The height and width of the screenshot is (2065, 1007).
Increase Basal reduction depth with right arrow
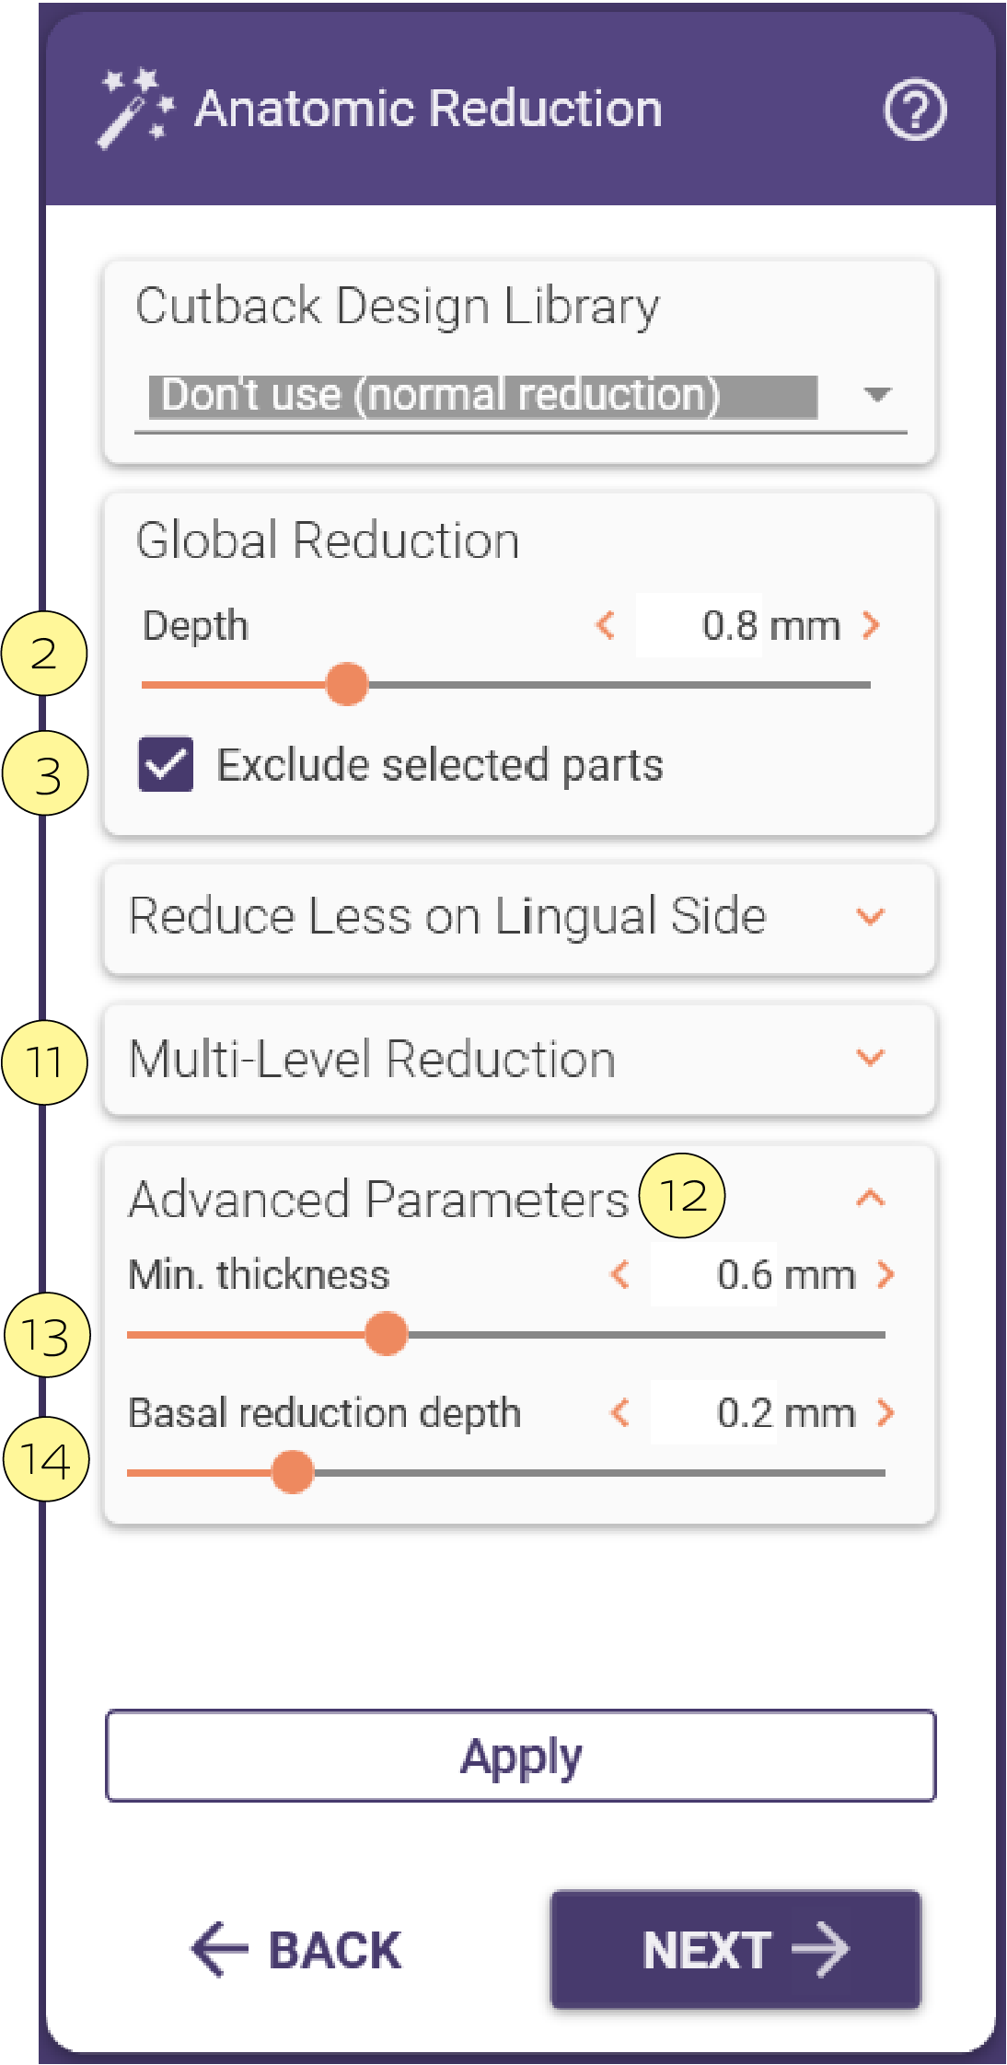pos(885,1412)
